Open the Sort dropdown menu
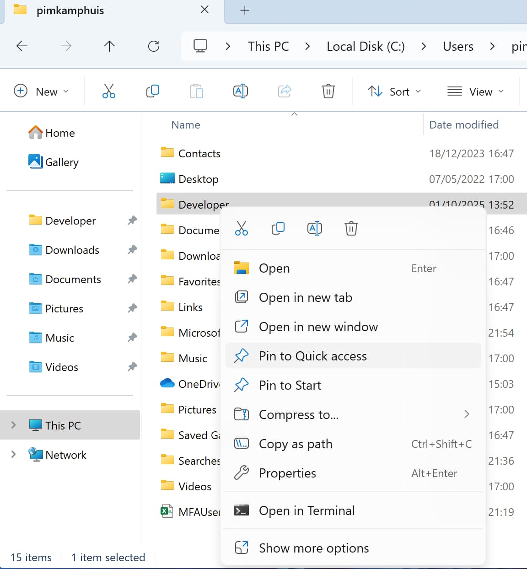Viewport: 527px width, 569px height. pyautogui.click(x=394, y=91)
